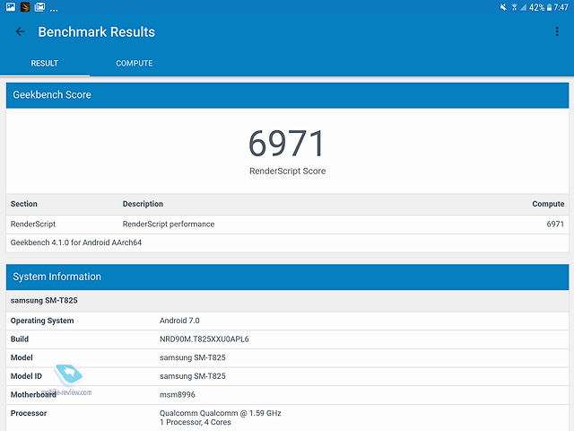Tap the large 6971 score number
574x431 pixels.
click(x=287, y=144)
